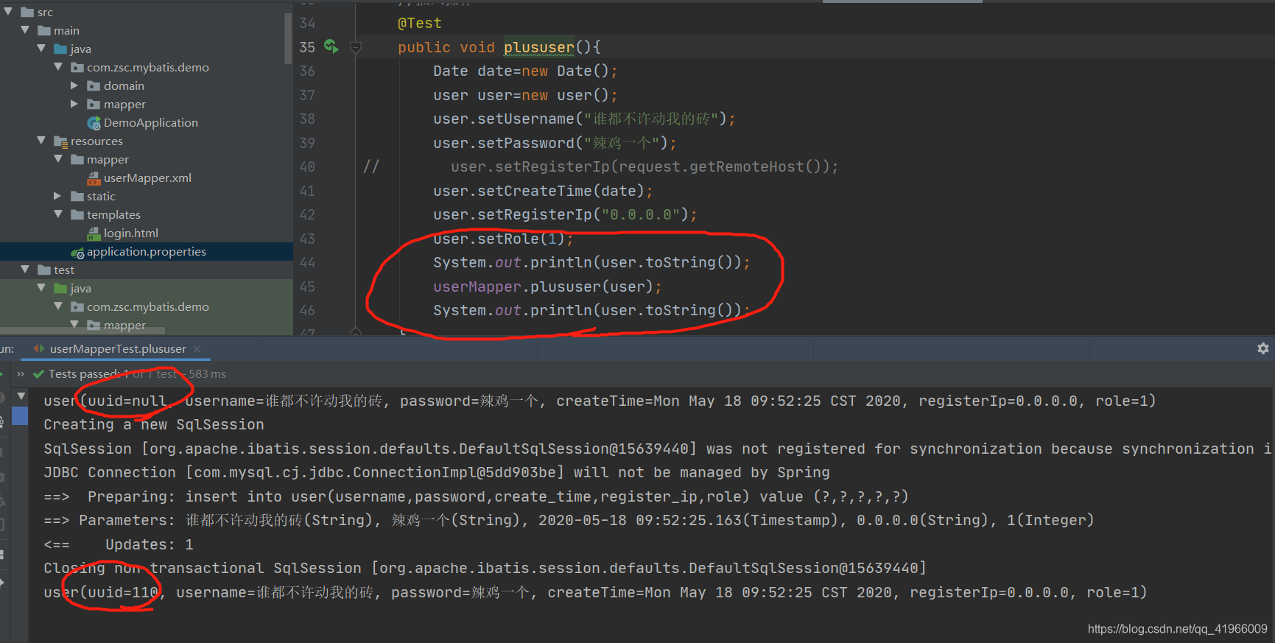Click the user.setRegisterIp("0.0.0.0") line
This screenshot has width=1275, height=643.
(565, 215)
